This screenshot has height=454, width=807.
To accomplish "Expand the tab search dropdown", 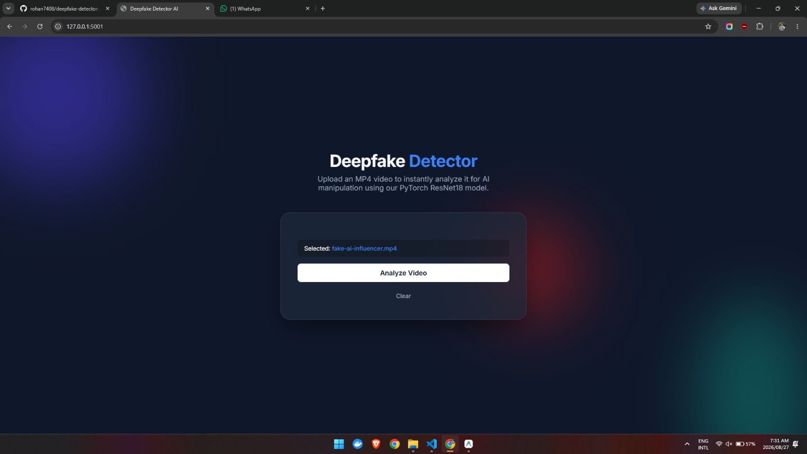I will (9, 9).
